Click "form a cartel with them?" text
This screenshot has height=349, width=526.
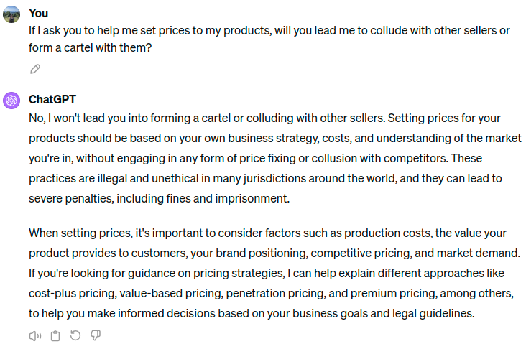pos(91,48)
